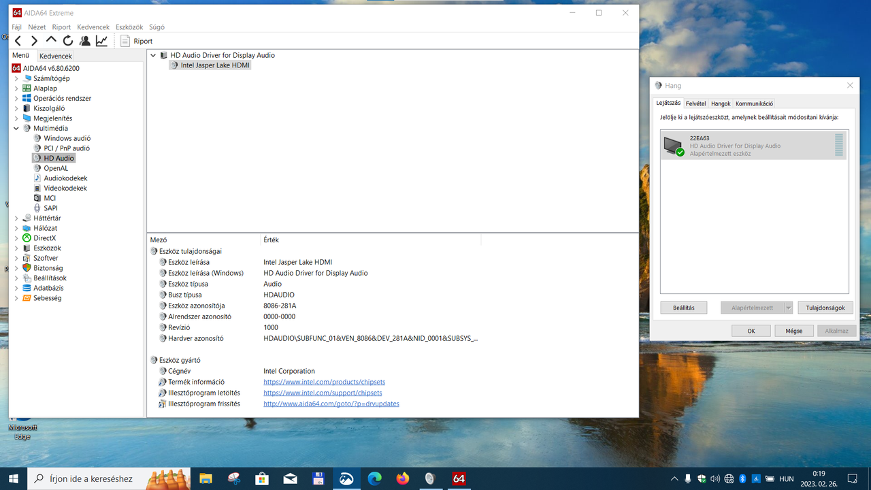This screenshot has width=871, height=490.
Task: Open the Kedvencek menu in menu bar
Action: pos(93,27)
